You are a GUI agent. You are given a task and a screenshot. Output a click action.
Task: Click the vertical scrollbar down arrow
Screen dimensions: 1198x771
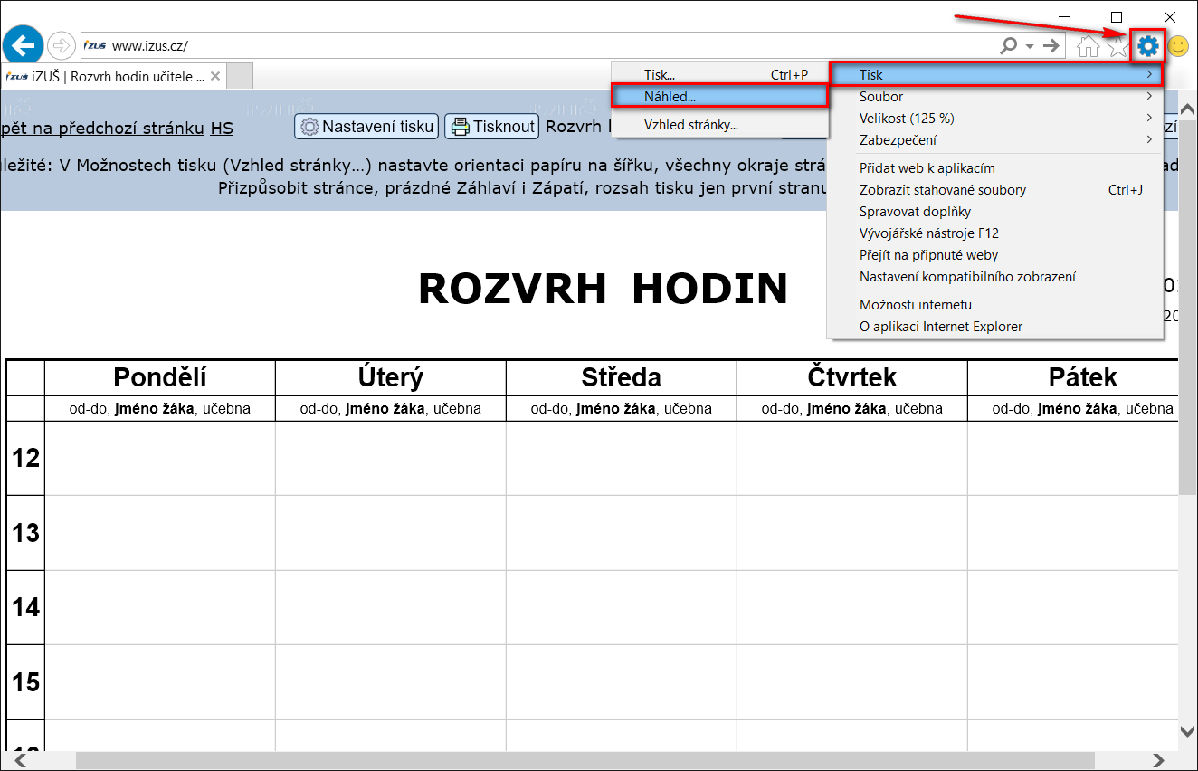coord(1187,731)
